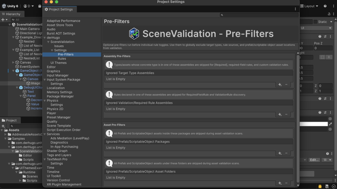Click the Pos Z input field
The image size is (337, 189).
click(323, 48)
